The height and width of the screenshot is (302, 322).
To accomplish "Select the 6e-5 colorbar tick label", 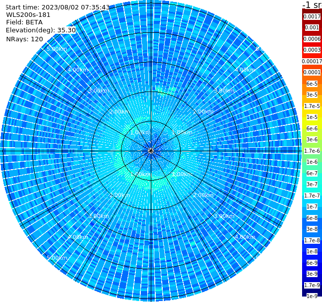I will (x=312, y=84).
